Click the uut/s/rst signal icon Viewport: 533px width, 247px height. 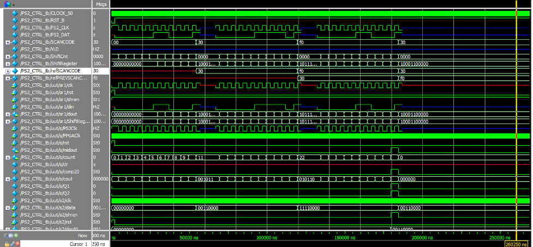click(x=15, y=143)
